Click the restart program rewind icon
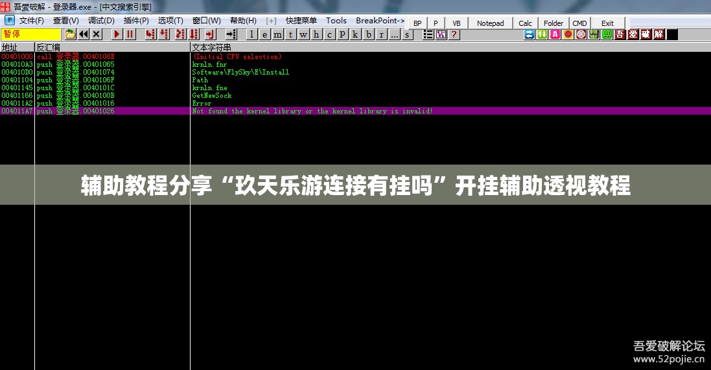This screenshot has height=370, width=711. tap(84, 34)
